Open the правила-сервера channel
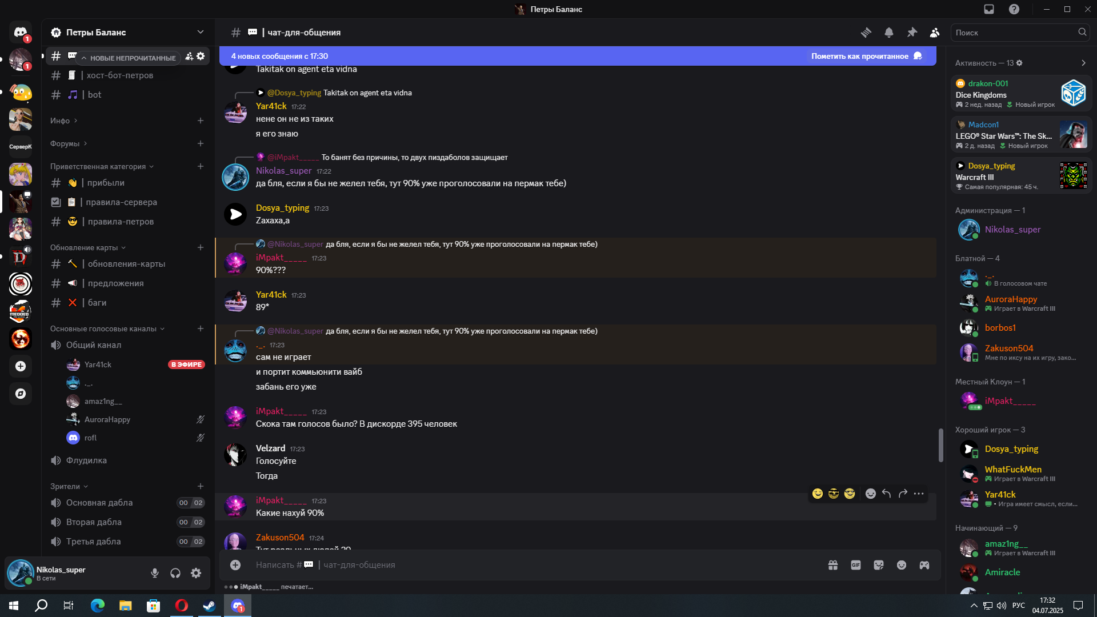The image size is (1097, 617). pos(128,202)
